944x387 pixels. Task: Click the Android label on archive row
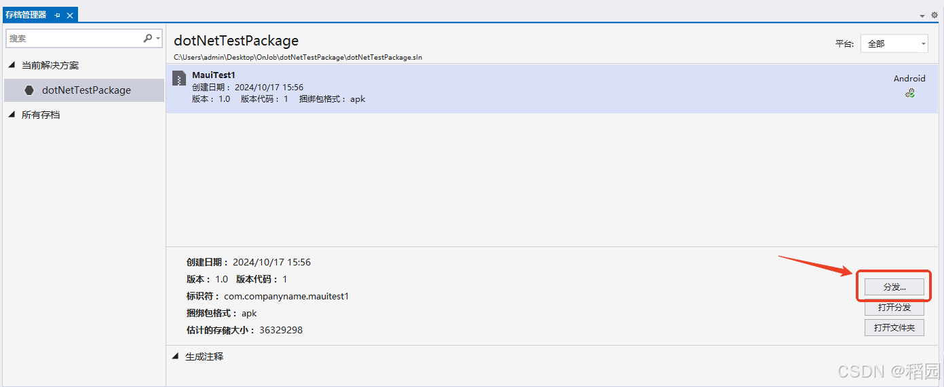tap(909, 79)
